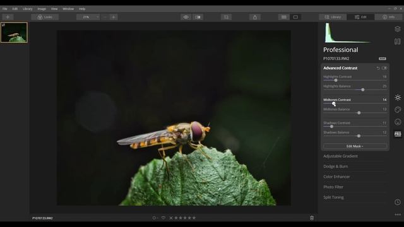Click the zoom out minus button
The image size is (404, 227).
point(105,17)
